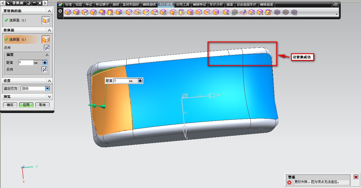Screen dimensions: 361x188
Task: Select the Pattern Face tool icon
Action: click(x=163, y=12)
